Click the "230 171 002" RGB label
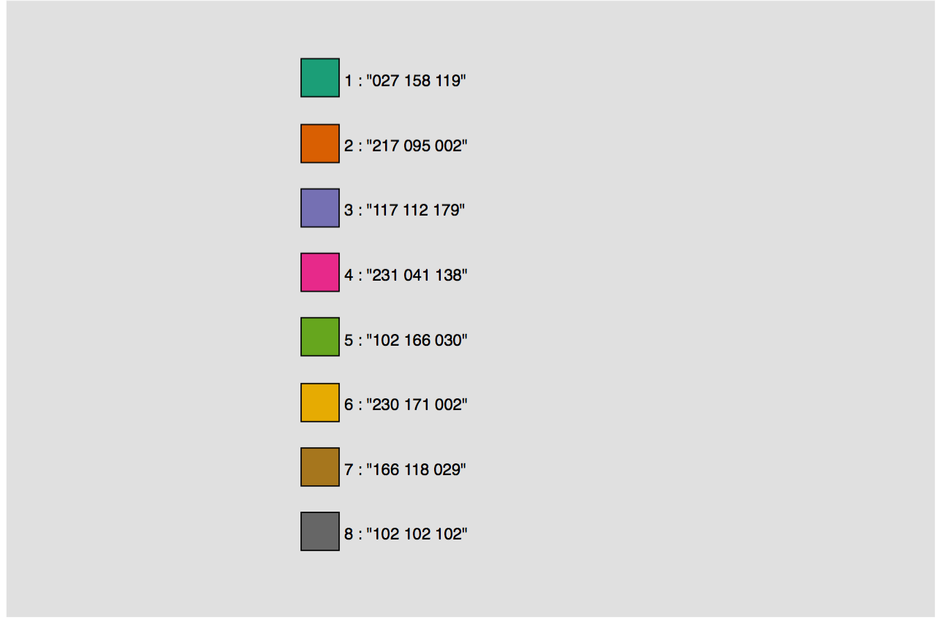Image resolution: width=937 pixels, height=625 pixels. (417, 405)
